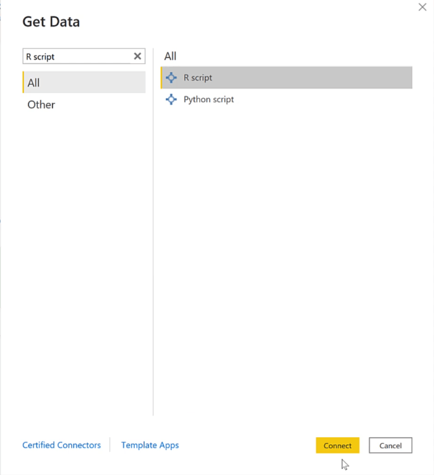The height and width of the screenshot is (475, 434).
Task: Open the Certified Connectors link
Action: [x=61, y=445]
